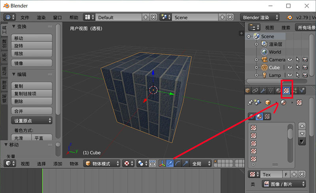
Task: Open the modifiers wrench tab
Action: pos(263,91)
